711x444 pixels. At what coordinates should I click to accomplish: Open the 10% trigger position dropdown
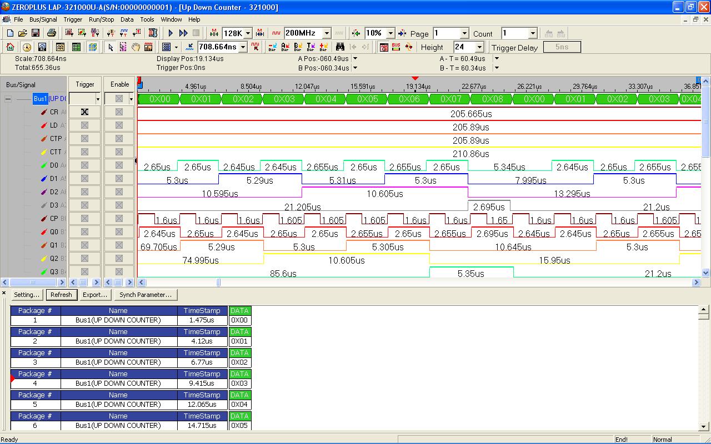coord(390,33)
